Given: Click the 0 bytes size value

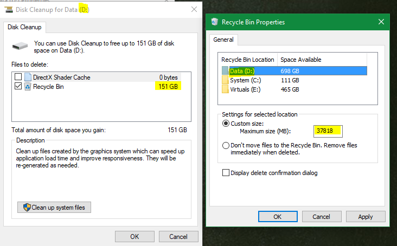Looking at the screenshot, I should pyautogui.click(x=169, y=77).
